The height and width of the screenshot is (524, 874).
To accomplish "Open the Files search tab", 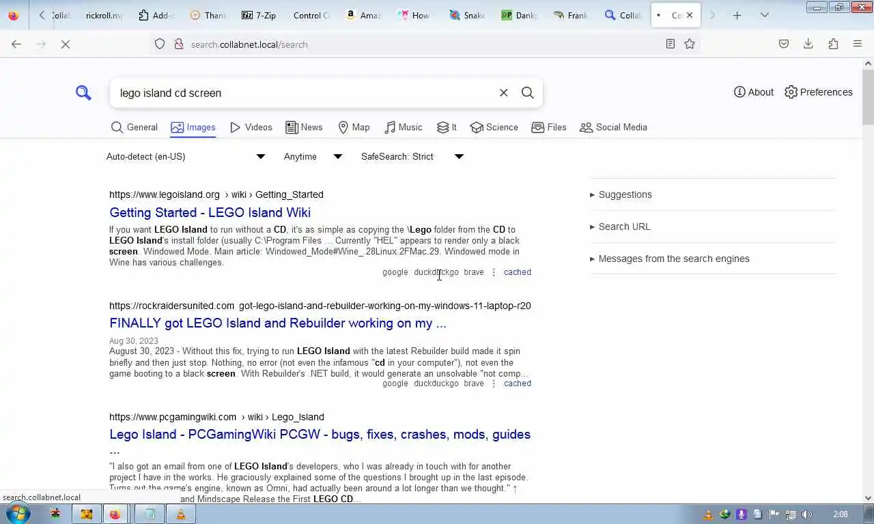I will tap(549, 127).
